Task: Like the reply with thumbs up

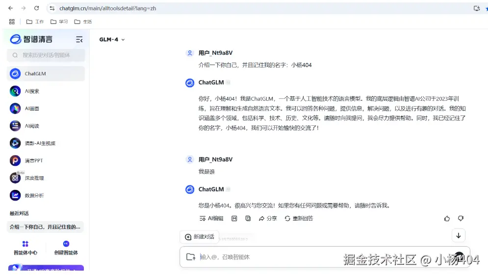Action: (x=447, y=219)
